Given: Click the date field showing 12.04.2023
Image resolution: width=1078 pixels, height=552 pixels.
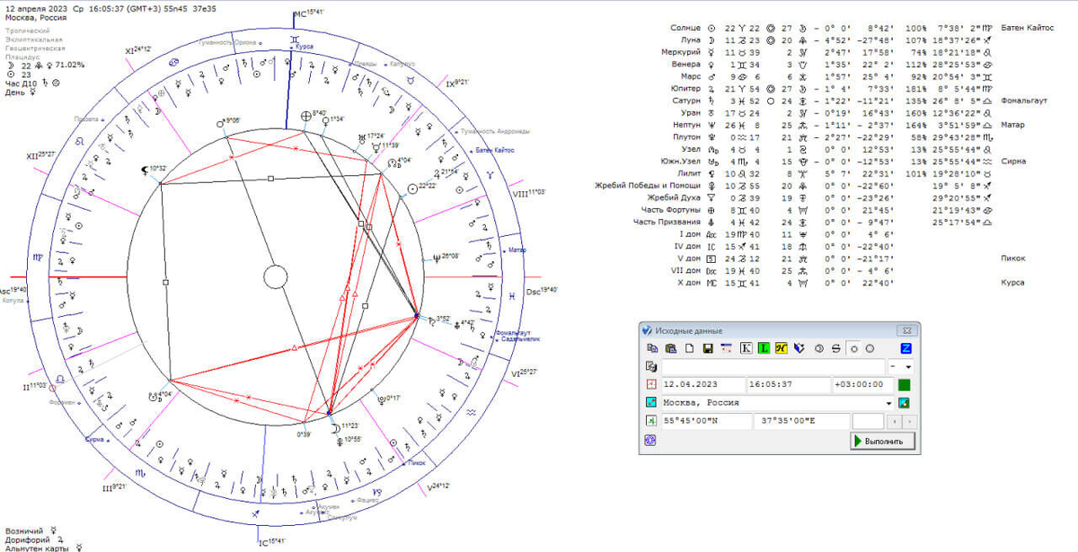Looking at the screenshot, I should [x=703, y=384].
